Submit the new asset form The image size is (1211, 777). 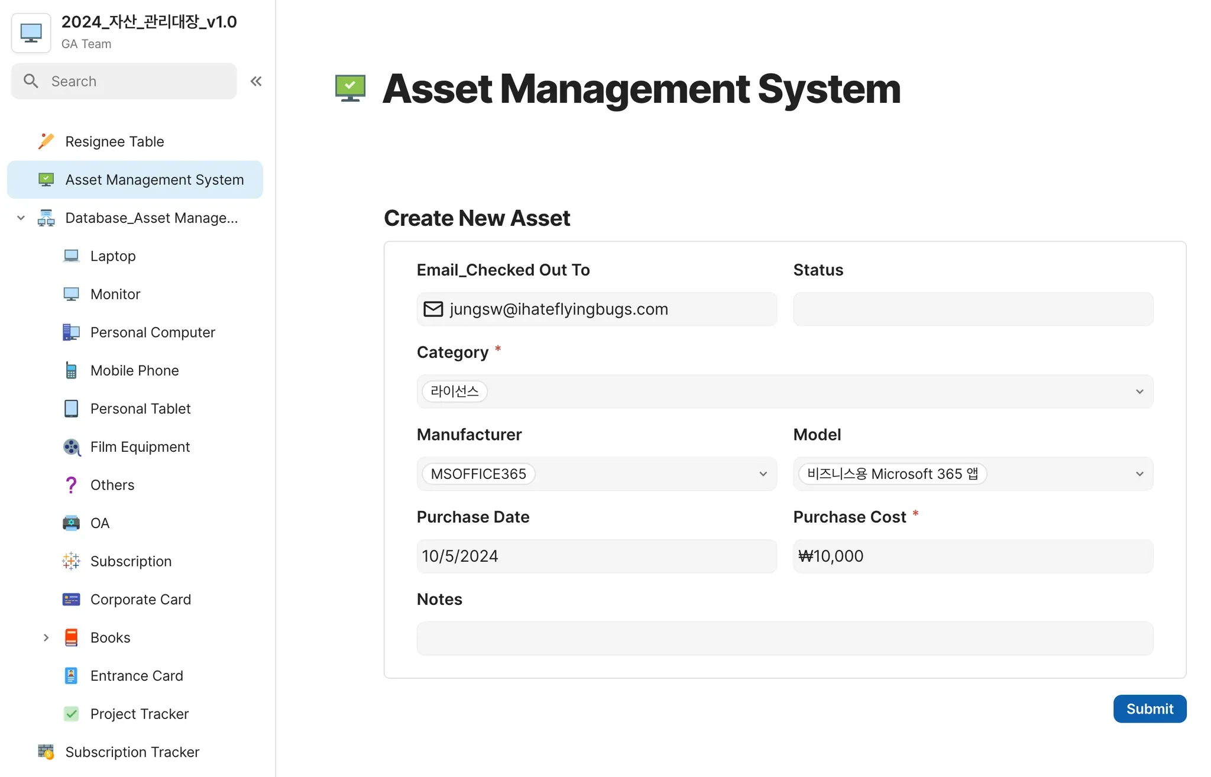pos(1149,708)
